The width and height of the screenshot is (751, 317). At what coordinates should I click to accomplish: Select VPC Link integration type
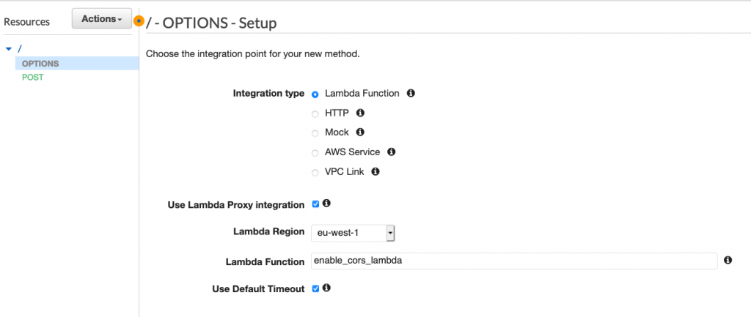tap(315, 173)
